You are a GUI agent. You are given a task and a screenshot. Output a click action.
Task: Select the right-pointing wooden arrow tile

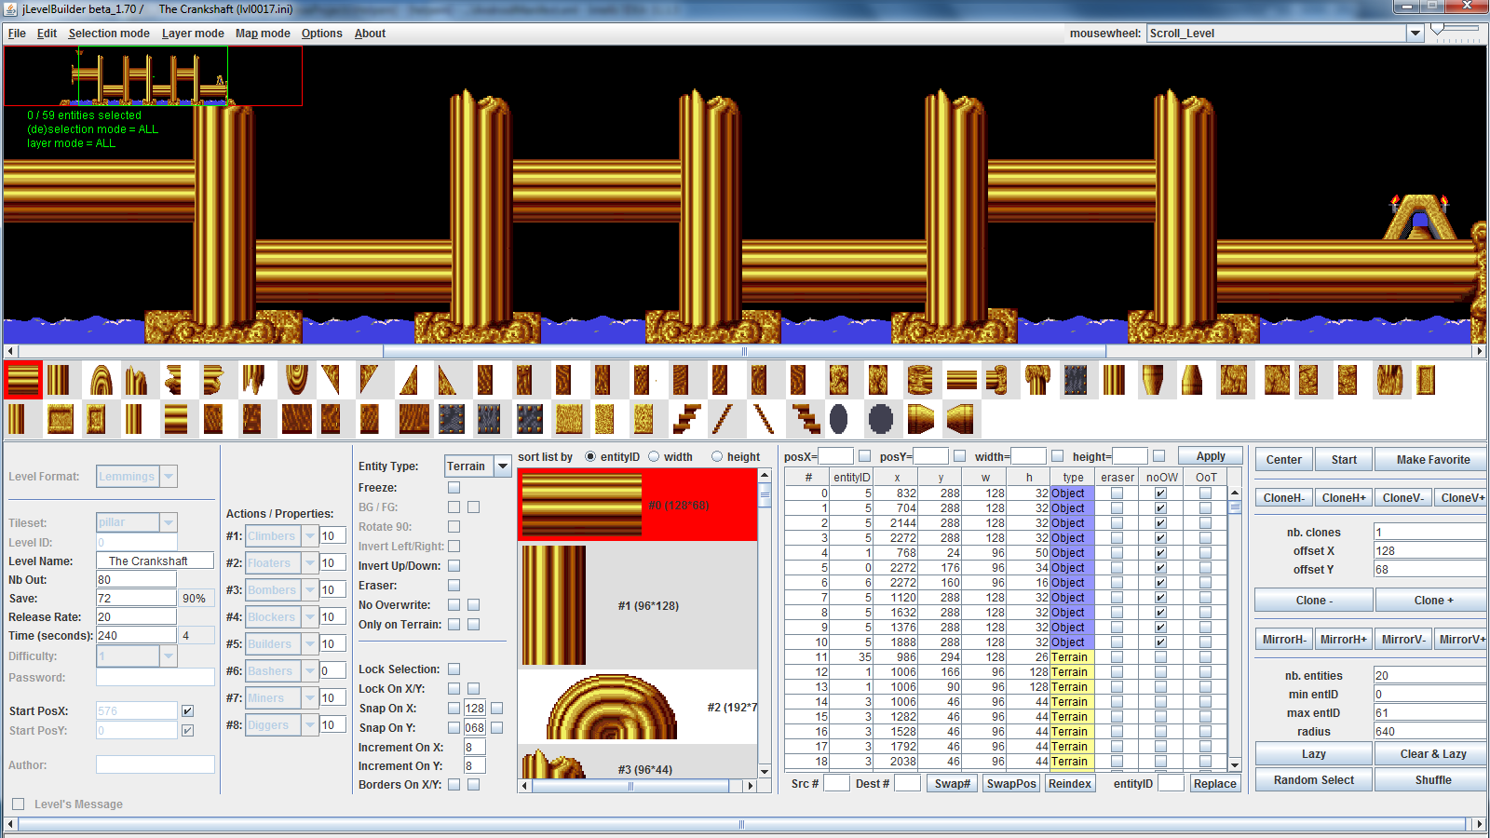[x=920, y=419]
